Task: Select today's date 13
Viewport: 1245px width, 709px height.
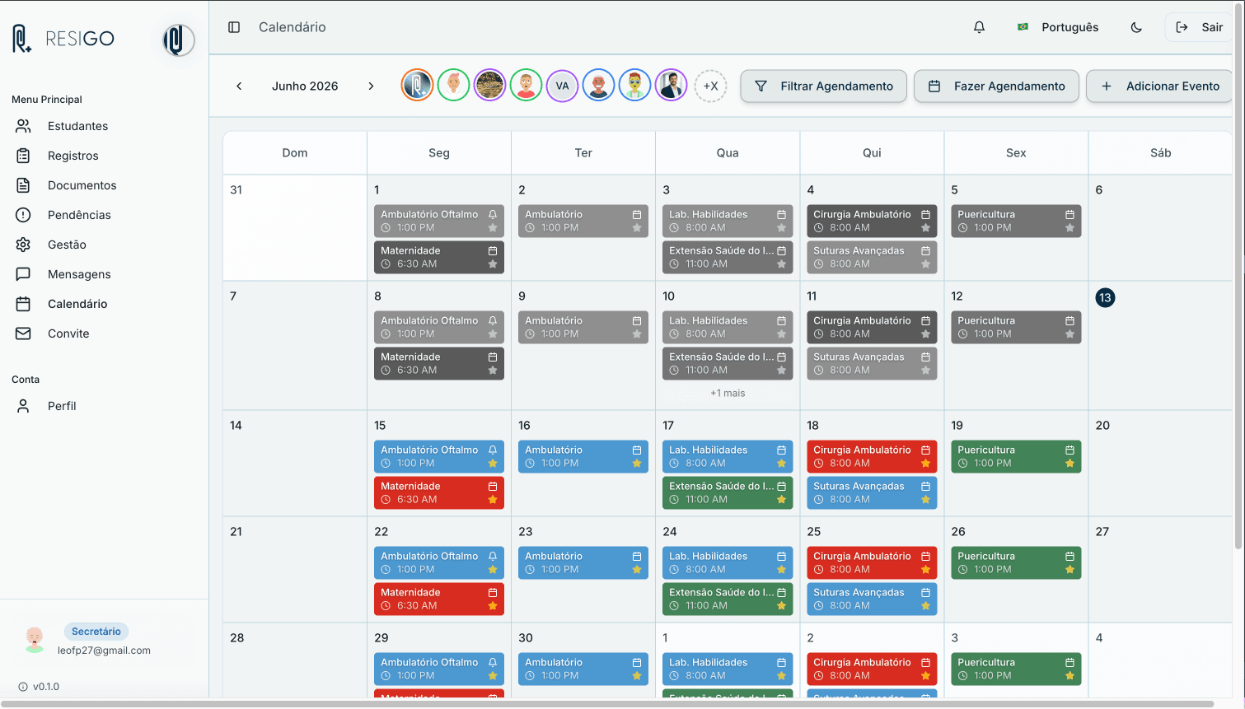Action: (1105, 297)
